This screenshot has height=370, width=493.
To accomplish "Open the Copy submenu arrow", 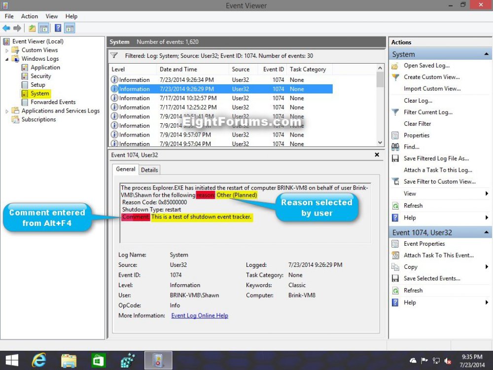I will pyautogui.click(x=487, y=267).
